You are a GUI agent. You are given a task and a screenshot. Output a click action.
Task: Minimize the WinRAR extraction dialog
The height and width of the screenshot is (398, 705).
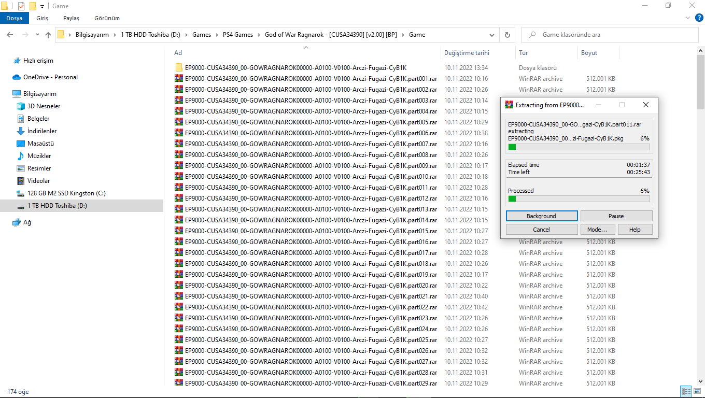click(599, 105)
